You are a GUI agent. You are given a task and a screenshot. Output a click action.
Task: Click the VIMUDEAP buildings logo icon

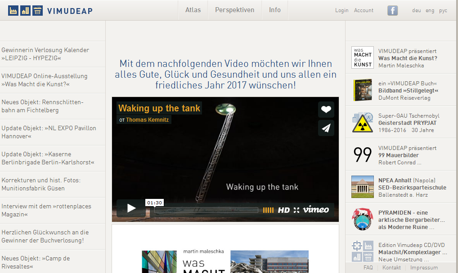(x=25, y=10)
